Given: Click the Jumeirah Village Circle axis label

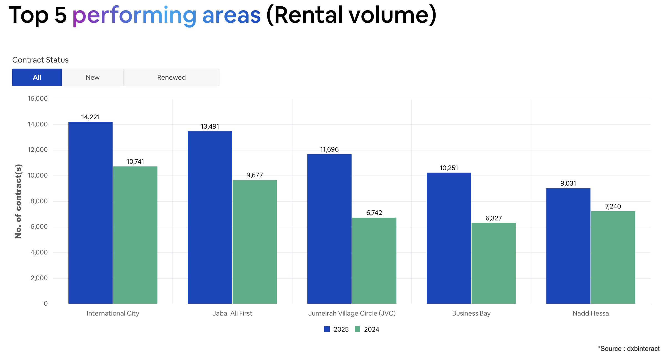Looking at the screenshot, I should (352, 313).
